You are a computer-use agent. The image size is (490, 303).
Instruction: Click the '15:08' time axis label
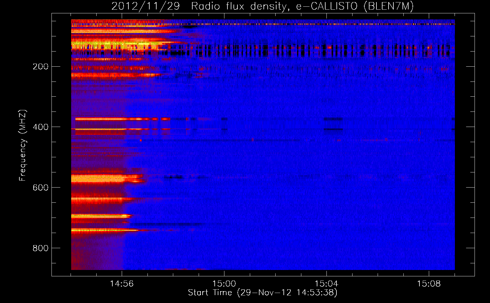[x=429, y=284]
